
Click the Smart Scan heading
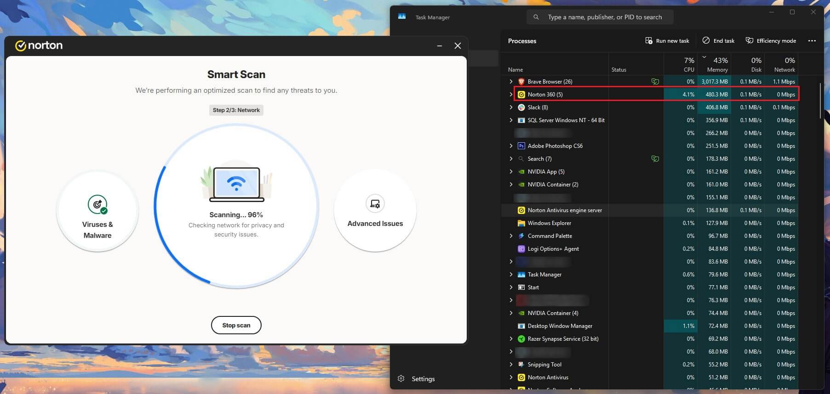pos(236,74)
